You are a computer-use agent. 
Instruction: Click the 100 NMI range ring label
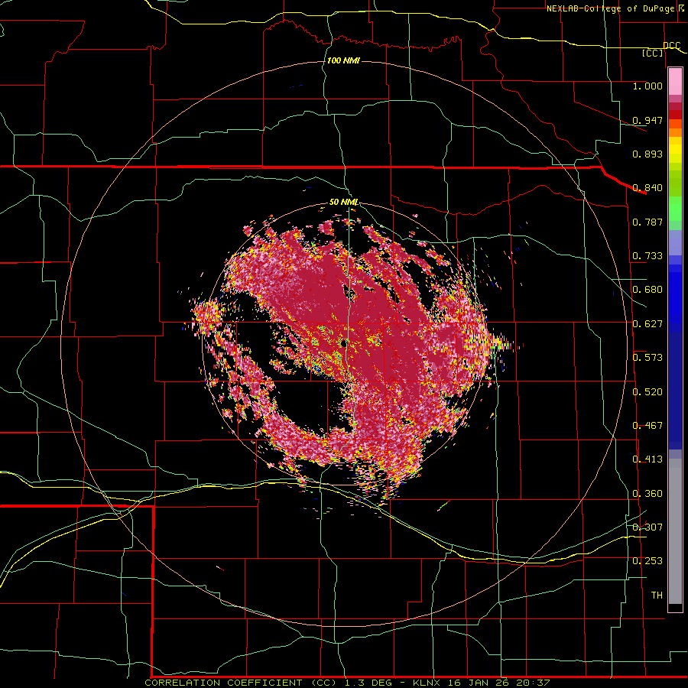tap(343, 60)
